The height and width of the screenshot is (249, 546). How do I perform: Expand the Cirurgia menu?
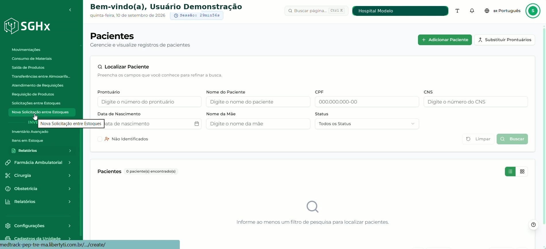[69, 175]
